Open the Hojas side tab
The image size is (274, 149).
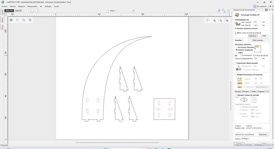point(2,27)
